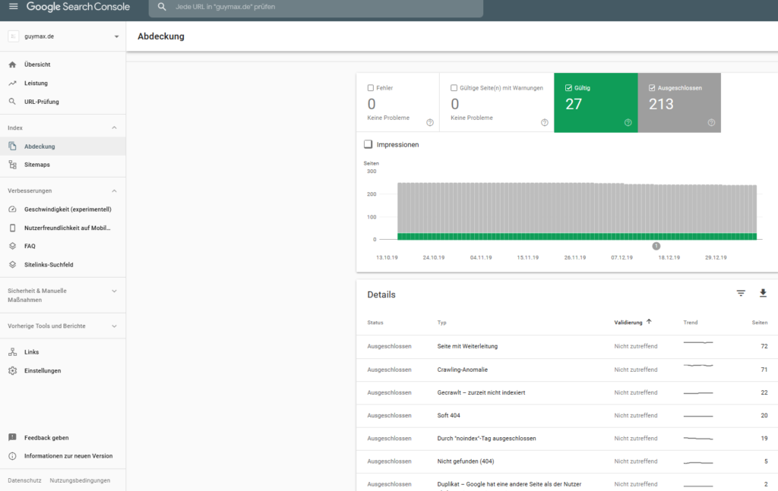
Task: Click the Einstellungen gear icon
Action: tap(12, 370)
